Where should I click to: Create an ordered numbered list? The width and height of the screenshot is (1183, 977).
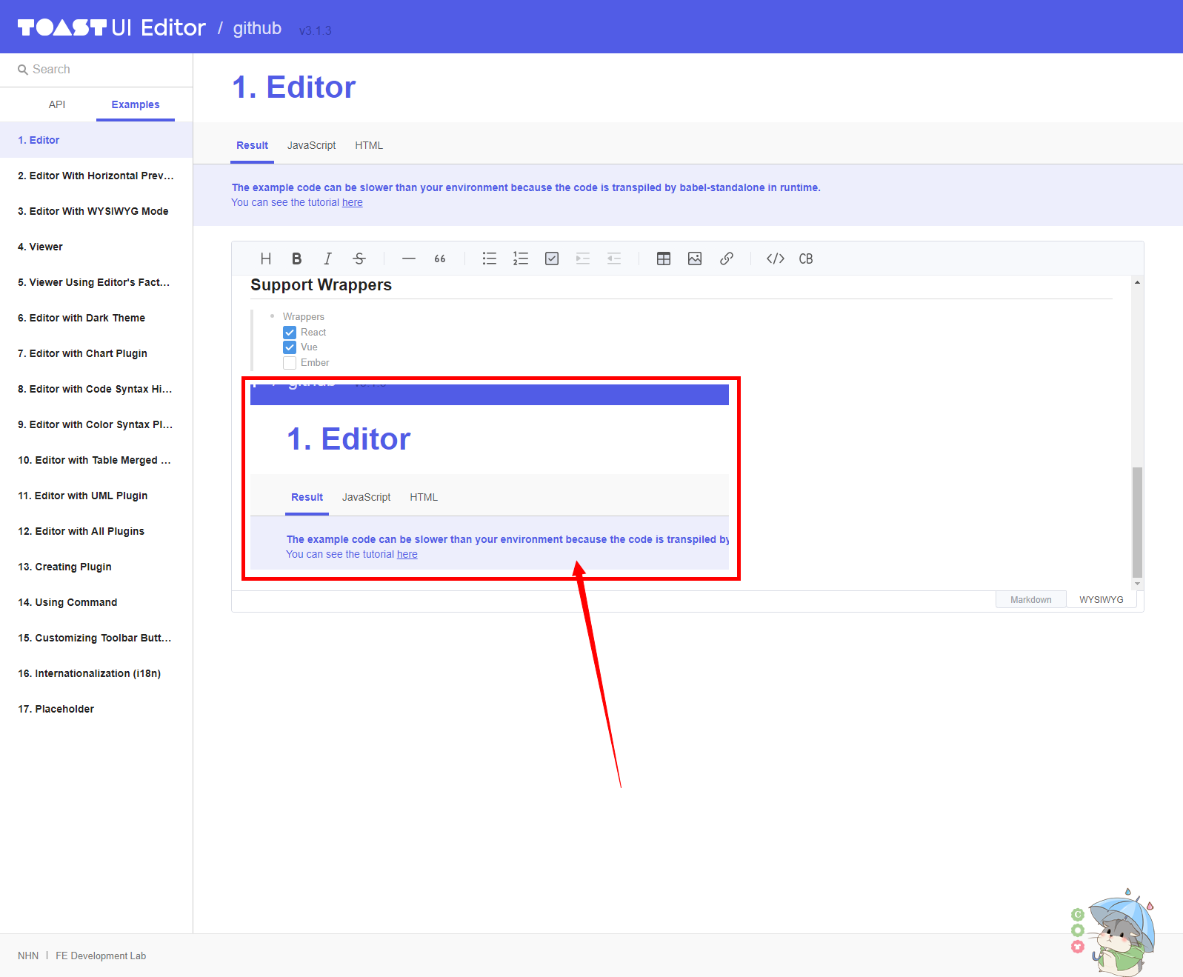(521, 259)
